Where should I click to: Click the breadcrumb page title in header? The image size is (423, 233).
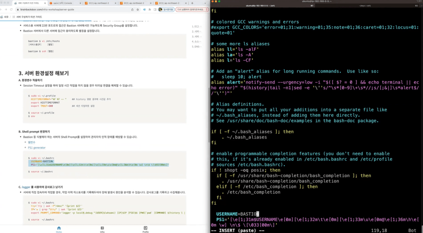coord(29,17)
